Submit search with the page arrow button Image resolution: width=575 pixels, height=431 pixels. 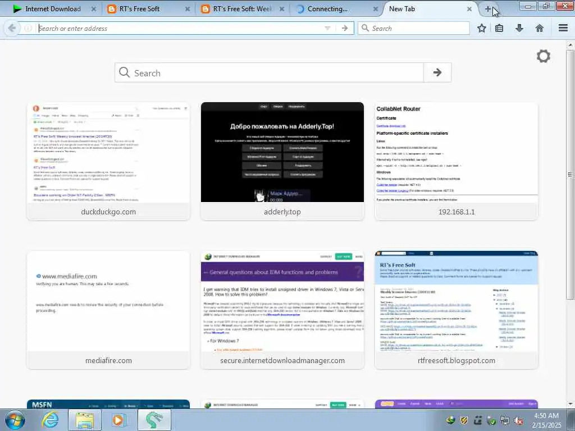click(437, 72)
